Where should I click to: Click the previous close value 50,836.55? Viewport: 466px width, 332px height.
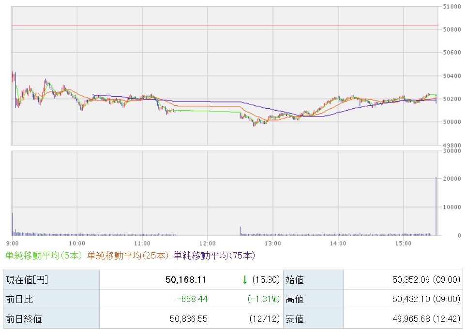point(188,318)
